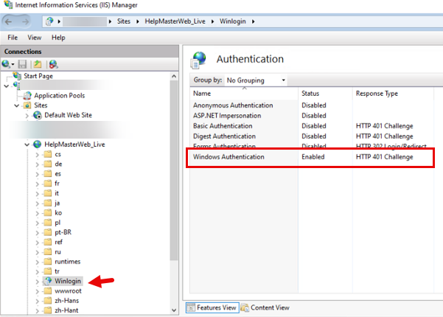The image size is (443, 317).
Task: Click the Connections tree vertical scrollbar thumb
Action: click(174, 170)
